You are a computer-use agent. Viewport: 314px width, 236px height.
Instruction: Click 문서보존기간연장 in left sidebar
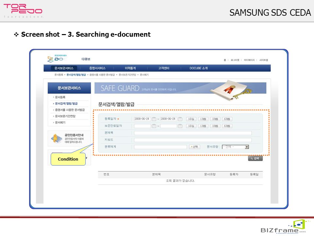pos(65,116)
